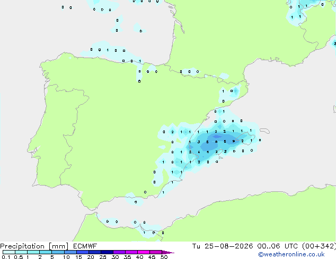Click the 'Precipitation [mm]' title text
Screen dimensions: 336x259
point(34,246)
